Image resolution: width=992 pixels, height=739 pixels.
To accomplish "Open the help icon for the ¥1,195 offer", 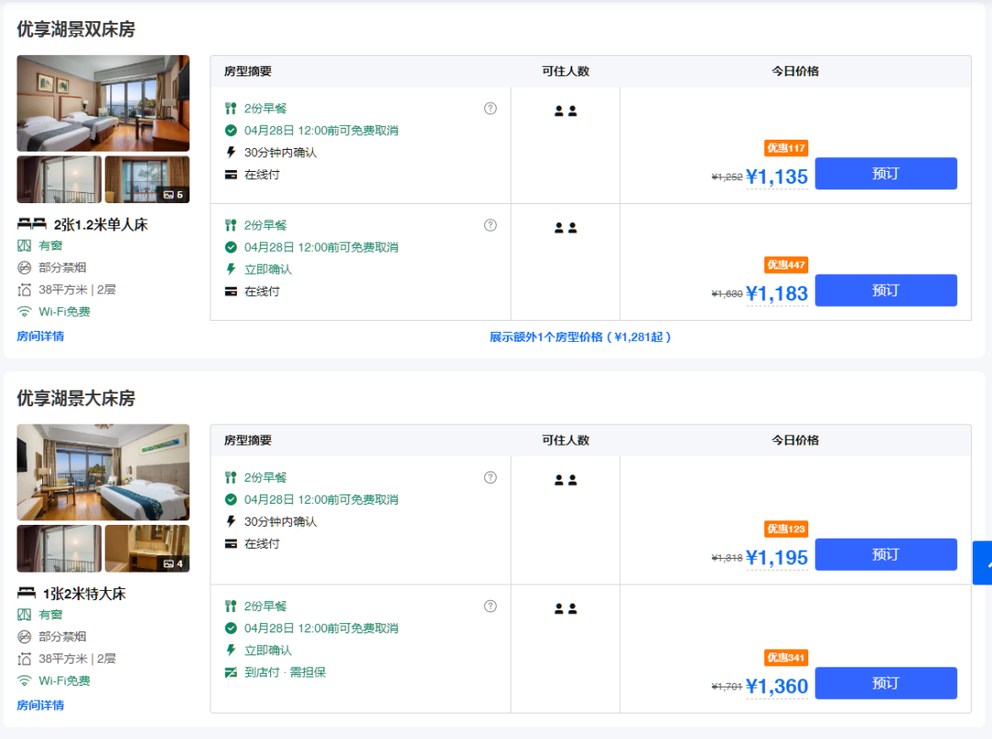I will 490,477.
